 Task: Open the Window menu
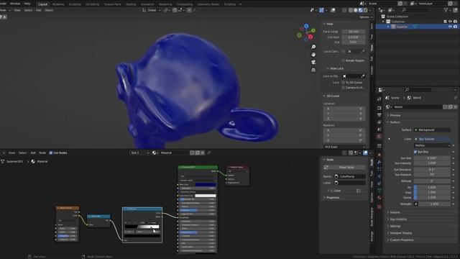click(15, 4)
